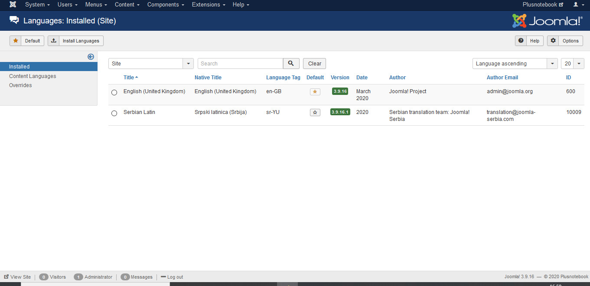Open the Extensions menu
The image size is (590, 286).
click(x=208, y=5)
